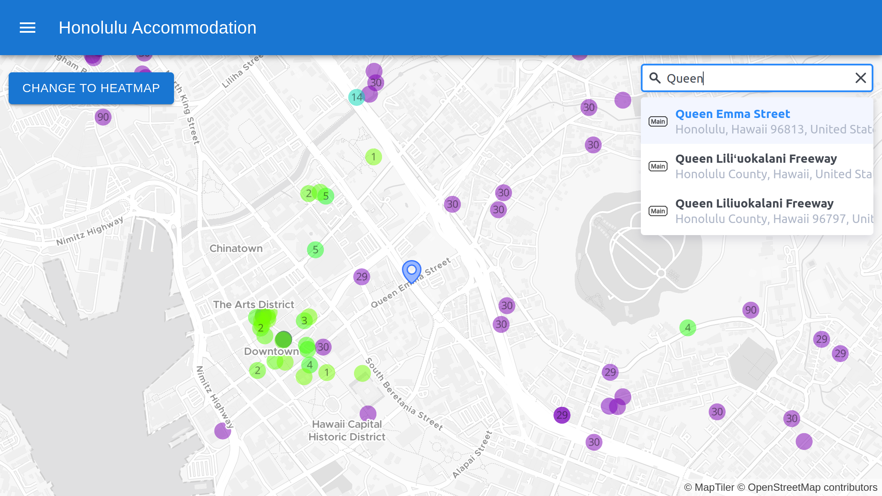Viewport: 882px width, 496px height.
Task: Click the search magnifier icon
Action: point(655,78)
